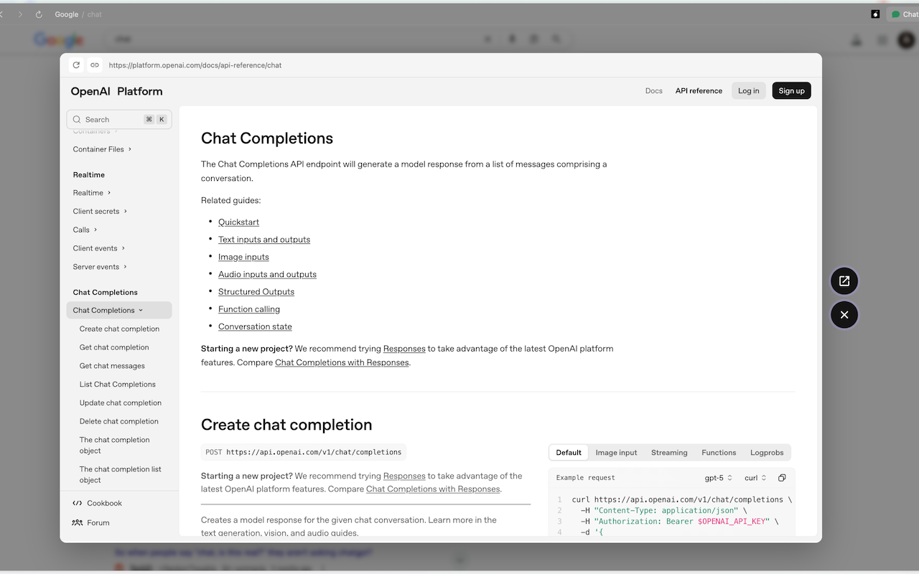Expand Calls sidebar item
This screenshot has width=919, height=574.
click(85, 230)
